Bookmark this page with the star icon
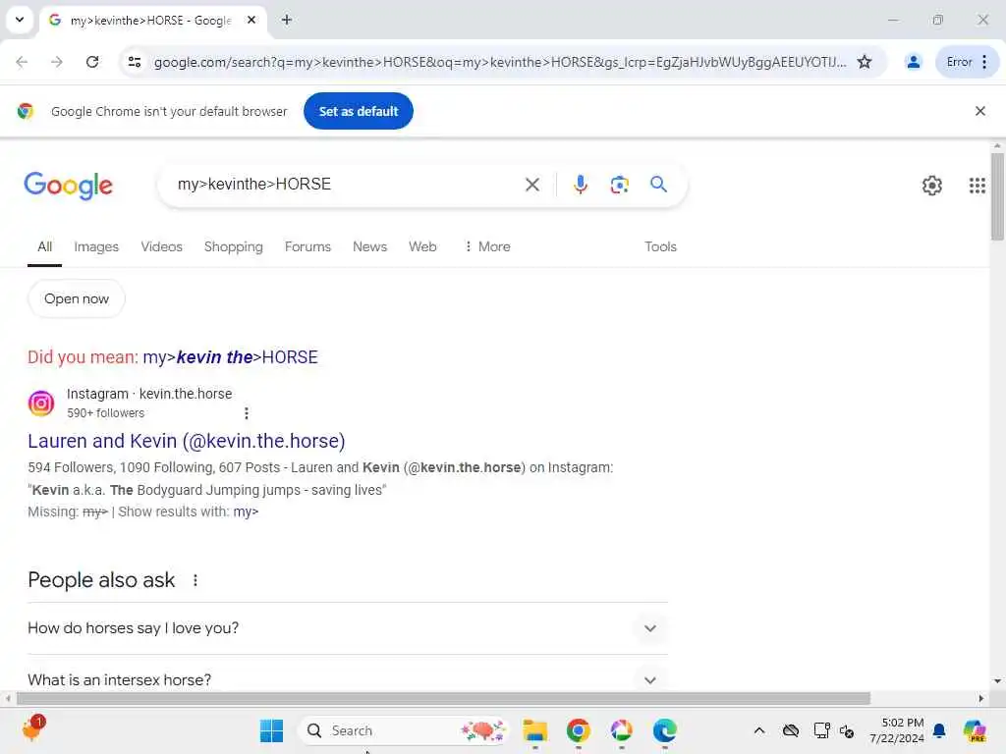Image resolution: width=1006 pixels, height=754 pixels. 865,62
